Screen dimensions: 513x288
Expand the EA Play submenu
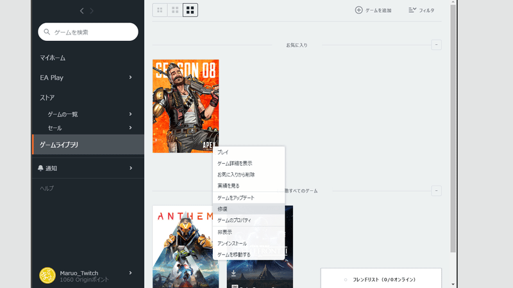130,77
